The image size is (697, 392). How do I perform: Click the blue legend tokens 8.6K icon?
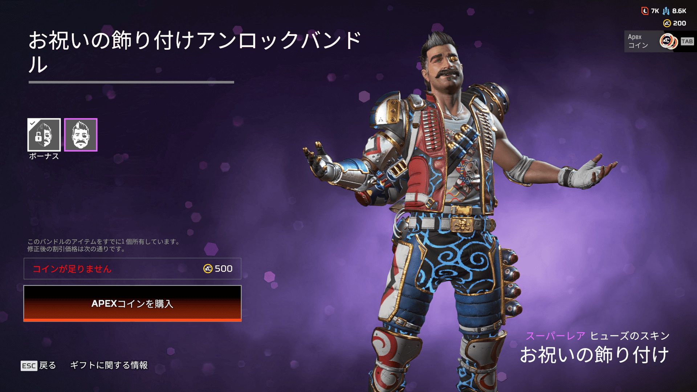pyautogui.click(x=666, y=11)
